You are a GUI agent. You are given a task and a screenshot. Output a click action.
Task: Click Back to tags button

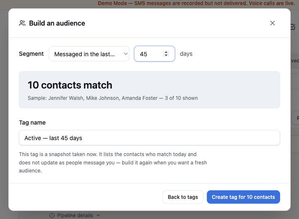pyautogui.click(x=183, y=197)
